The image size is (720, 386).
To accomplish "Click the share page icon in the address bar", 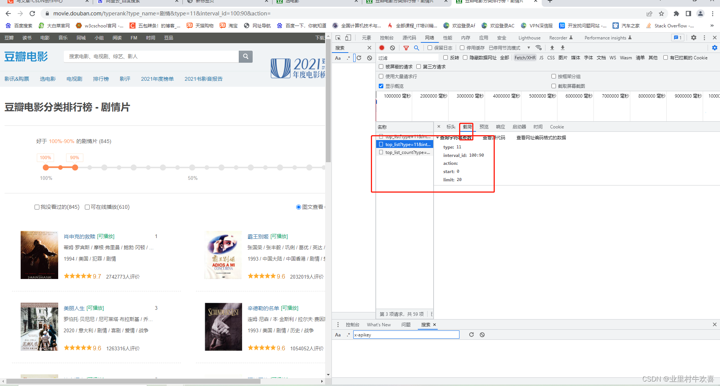I will (x=649, y=14).
